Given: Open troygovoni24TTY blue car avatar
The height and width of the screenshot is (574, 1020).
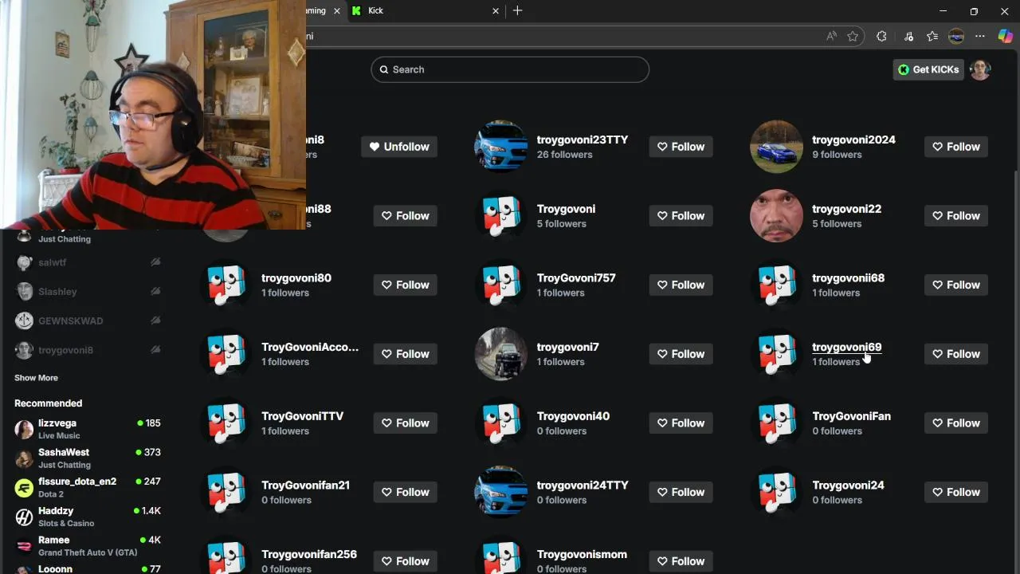Looking at the screenshot, I should [500, 492].
